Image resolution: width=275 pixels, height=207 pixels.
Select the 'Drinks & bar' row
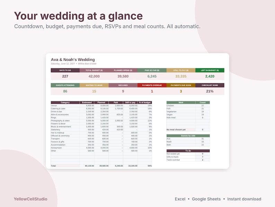click(101, 111)
